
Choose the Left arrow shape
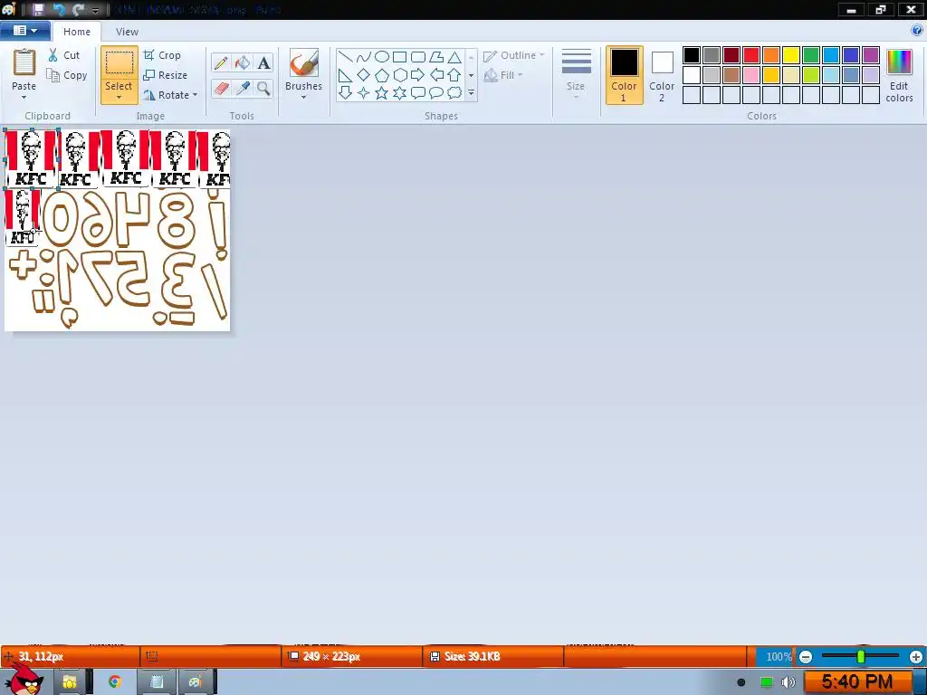coord(436,75)
